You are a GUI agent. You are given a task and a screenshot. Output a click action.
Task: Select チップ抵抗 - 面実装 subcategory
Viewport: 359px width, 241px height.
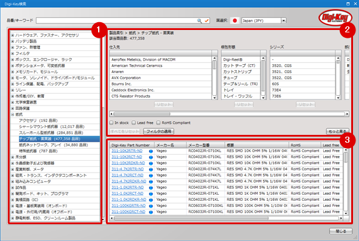pos(59,138)
